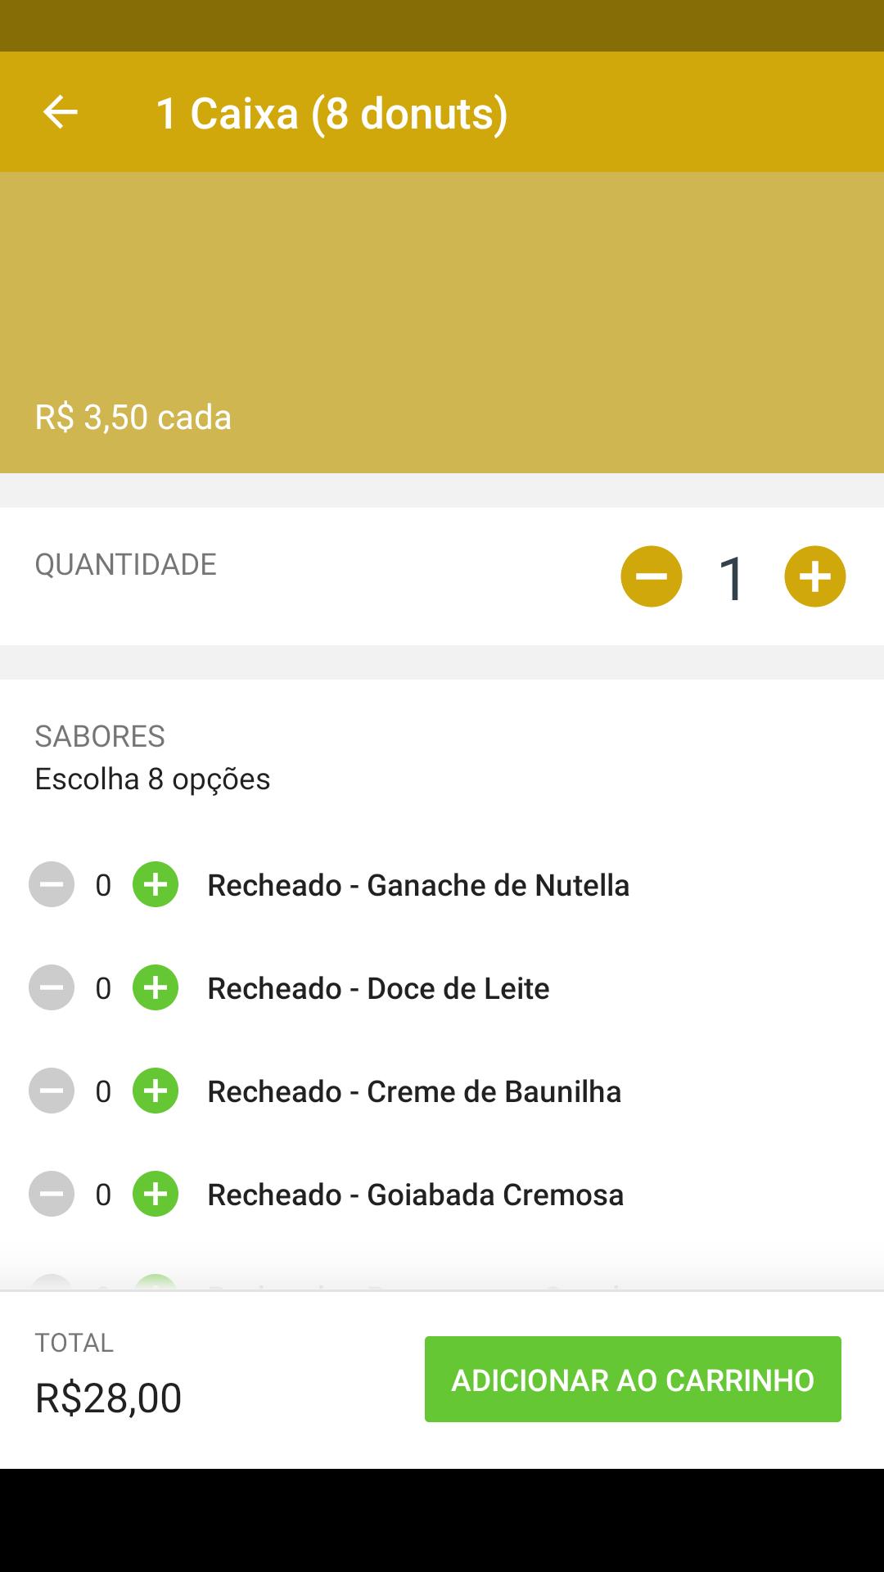Remove one Doce de Leite donut
Viewport: 884px width, 1572px height.
[x=52, y=987]
